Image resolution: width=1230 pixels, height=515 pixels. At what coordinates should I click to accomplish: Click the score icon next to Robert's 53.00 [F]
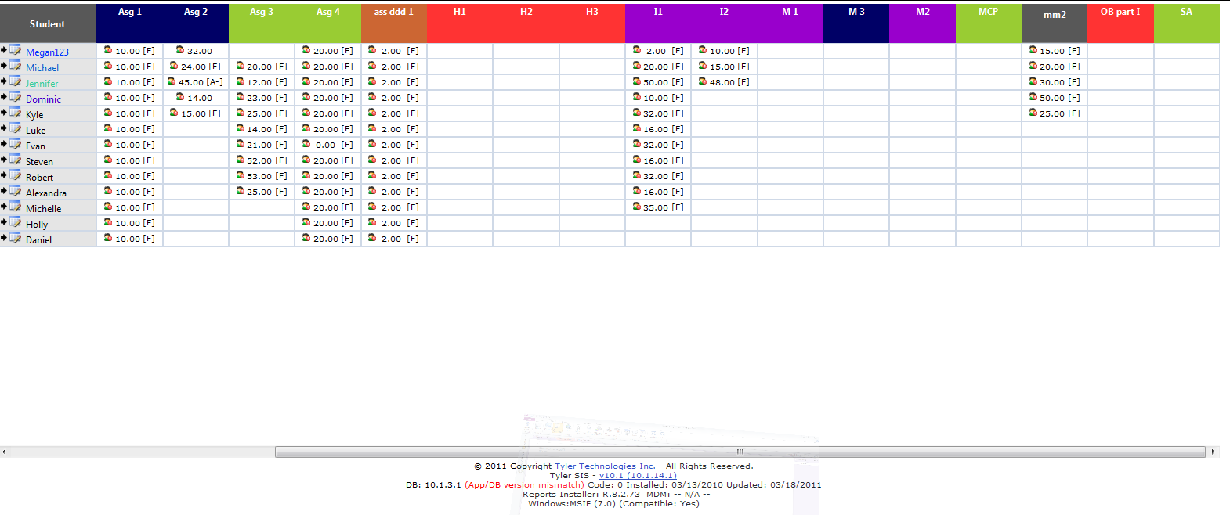click(x=241, y=175)
